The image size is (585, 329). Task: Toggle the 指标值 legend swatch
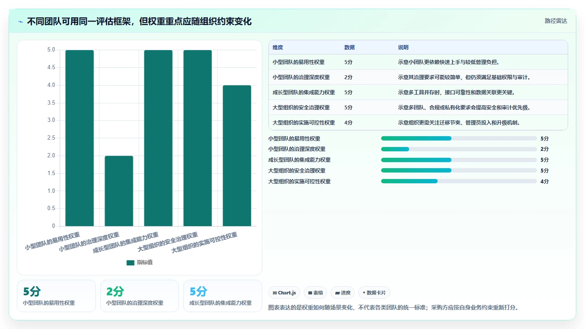pos(130,262)
